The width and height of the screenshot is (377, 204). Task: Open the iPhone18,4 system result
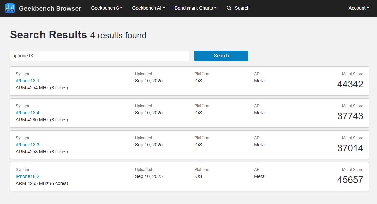[27, 113]
